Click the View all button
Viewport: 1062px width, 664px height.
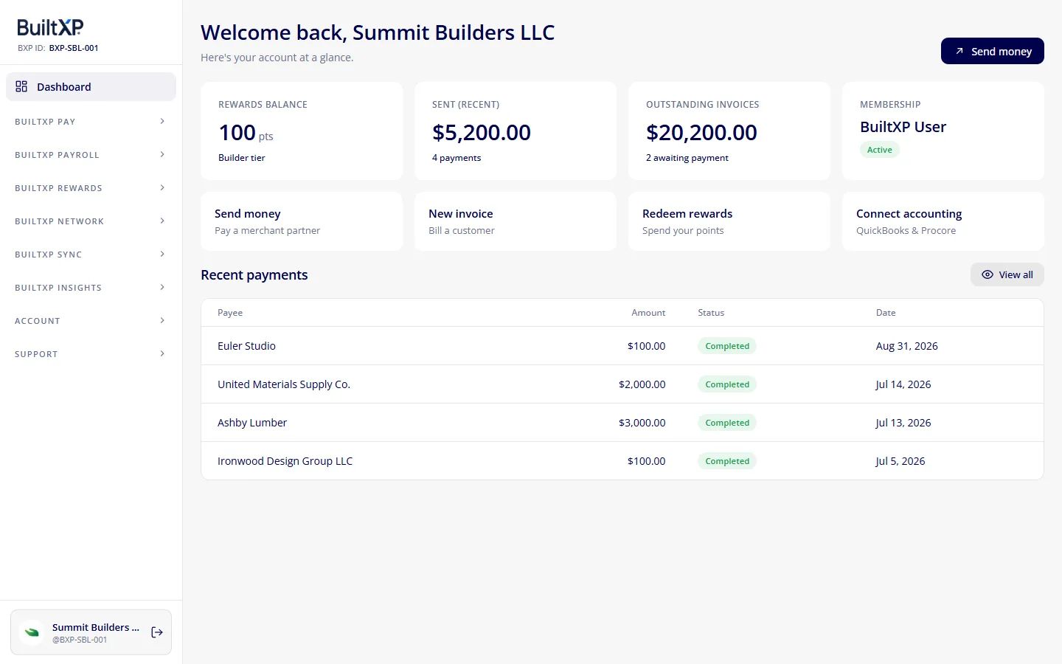1007,274
